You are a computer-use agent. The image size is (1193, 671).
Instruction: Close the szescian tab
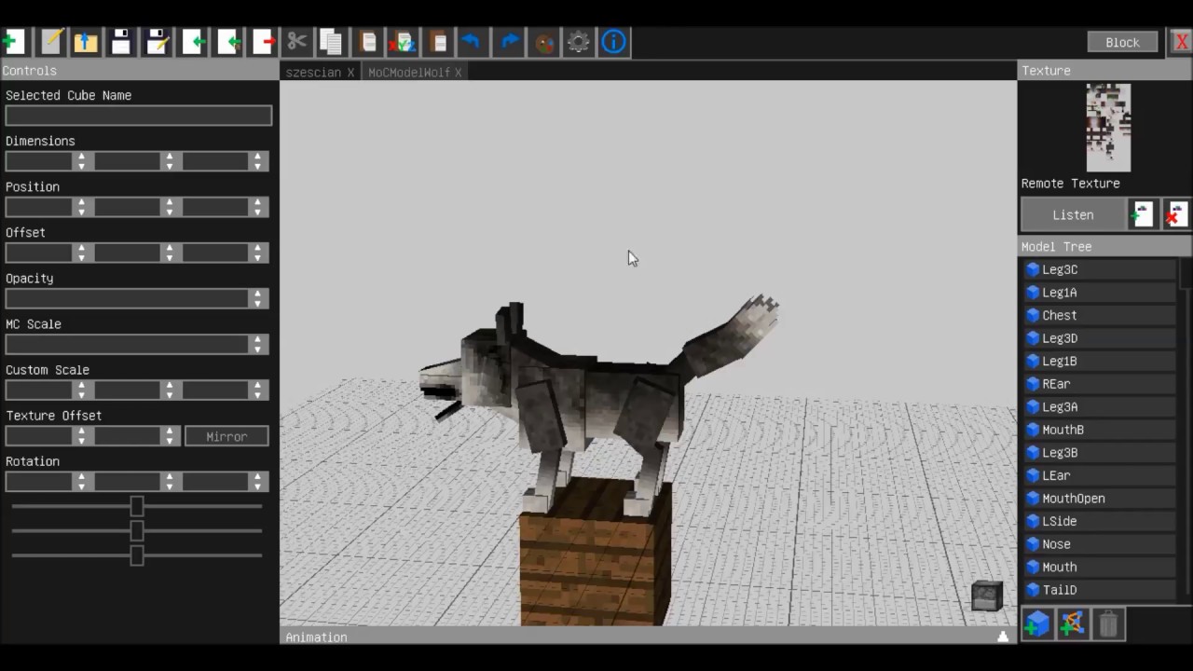coord(350,72)
